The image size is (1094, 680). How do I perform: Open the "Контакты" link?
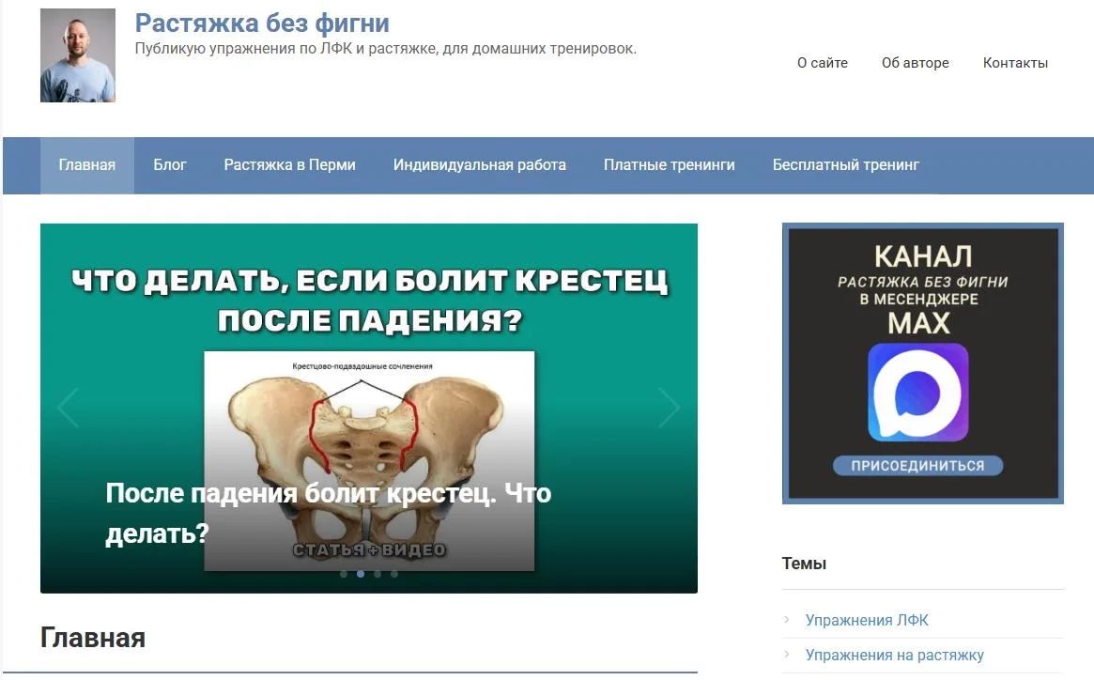pyautogui.click(x=1015, y=63)
